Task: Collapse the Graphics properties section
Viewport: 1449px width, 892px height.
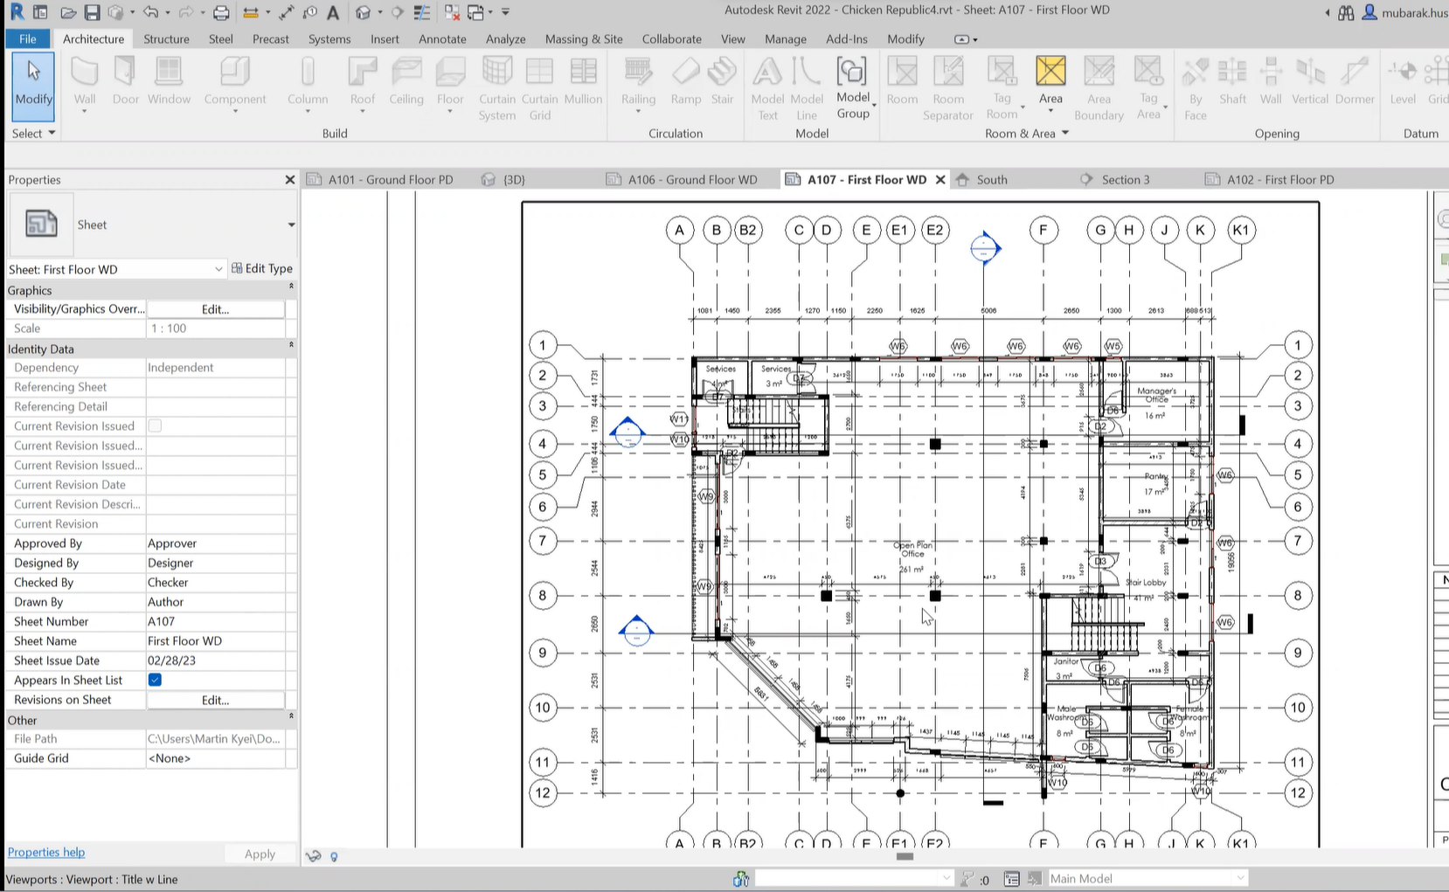Action: point(291,287)
